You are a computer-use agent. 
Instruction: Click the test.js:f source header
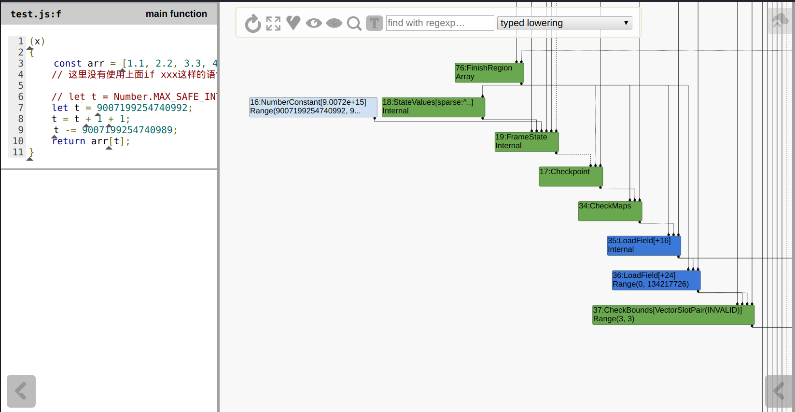(36, 14)
